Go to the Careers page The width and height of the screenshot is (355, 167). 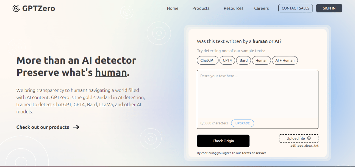(x=261, y=8)
